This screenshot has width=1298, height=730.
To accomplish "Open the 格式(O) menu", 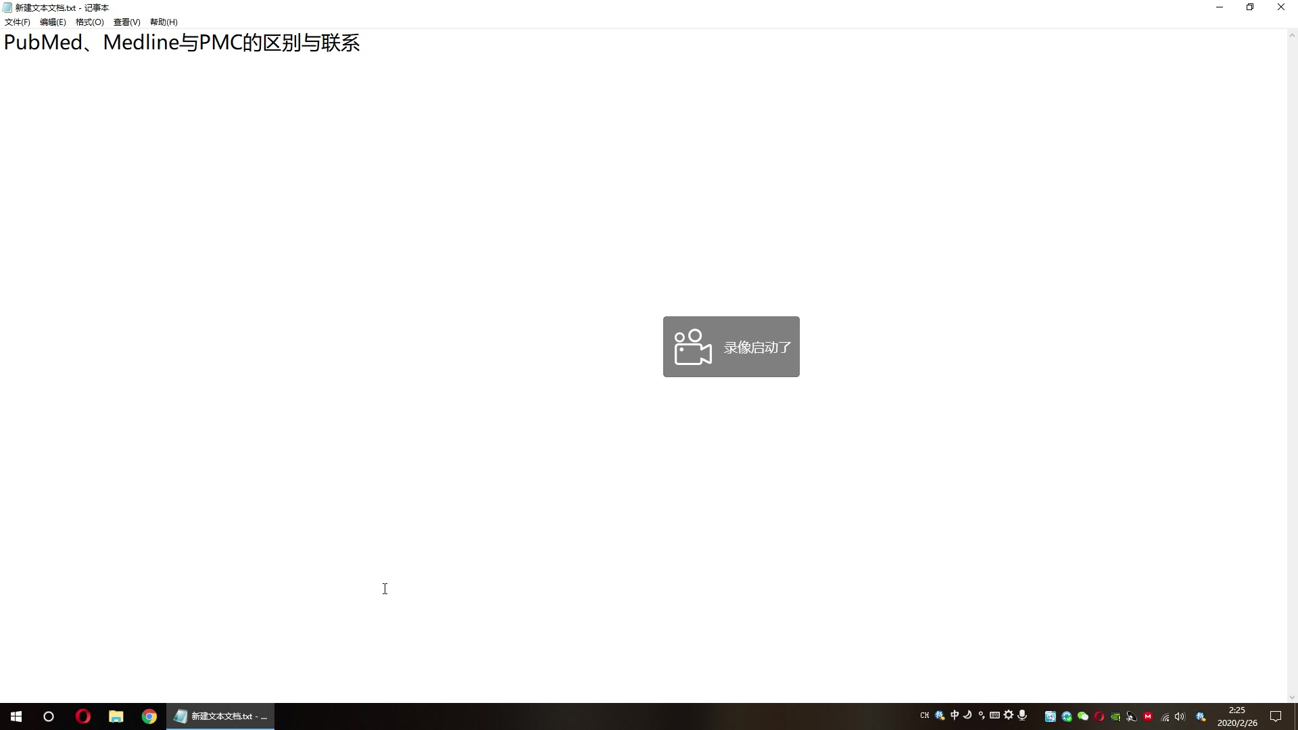I will click(89, 22).
